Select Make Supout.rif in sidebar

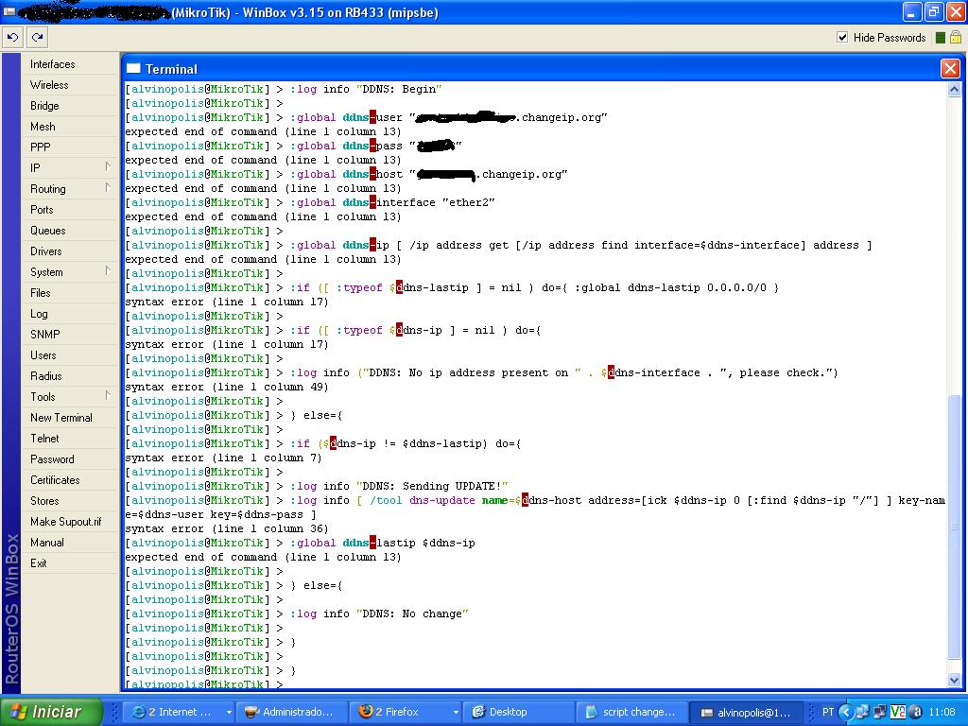click(x=70, y=522)
